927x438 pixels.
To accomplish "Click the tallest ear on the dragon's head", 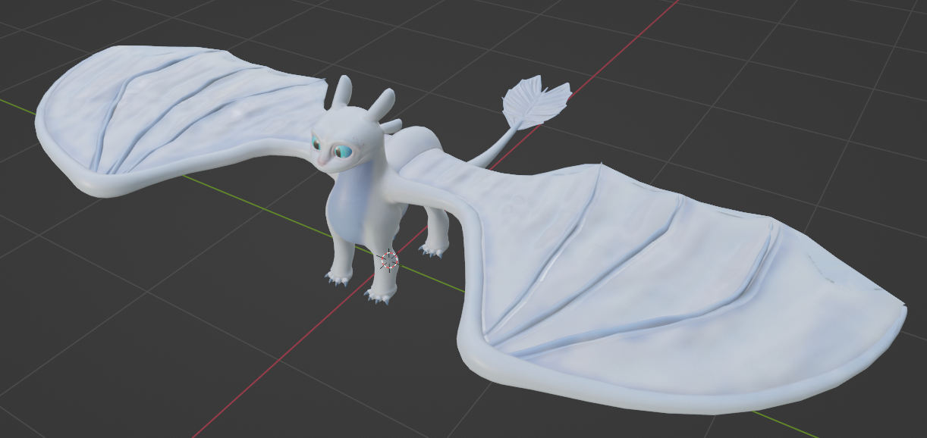I will point(342,90).
